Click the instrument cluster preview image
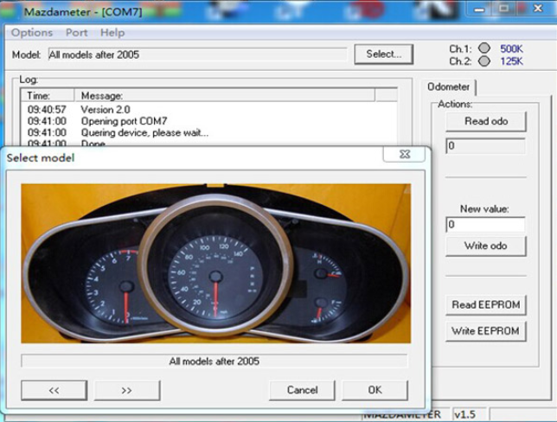Image resolution: width=557 pixels, height=422 pixels. [x=216, y=263]
